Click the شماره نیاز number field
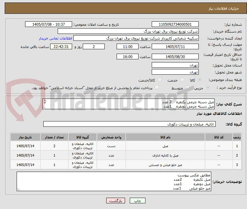This screenshot has width=247, height=209. point(175,24)
